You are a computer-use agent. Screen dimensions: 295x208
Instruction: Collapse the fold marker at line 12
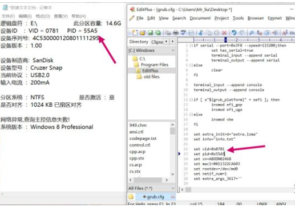click(191, 99)
